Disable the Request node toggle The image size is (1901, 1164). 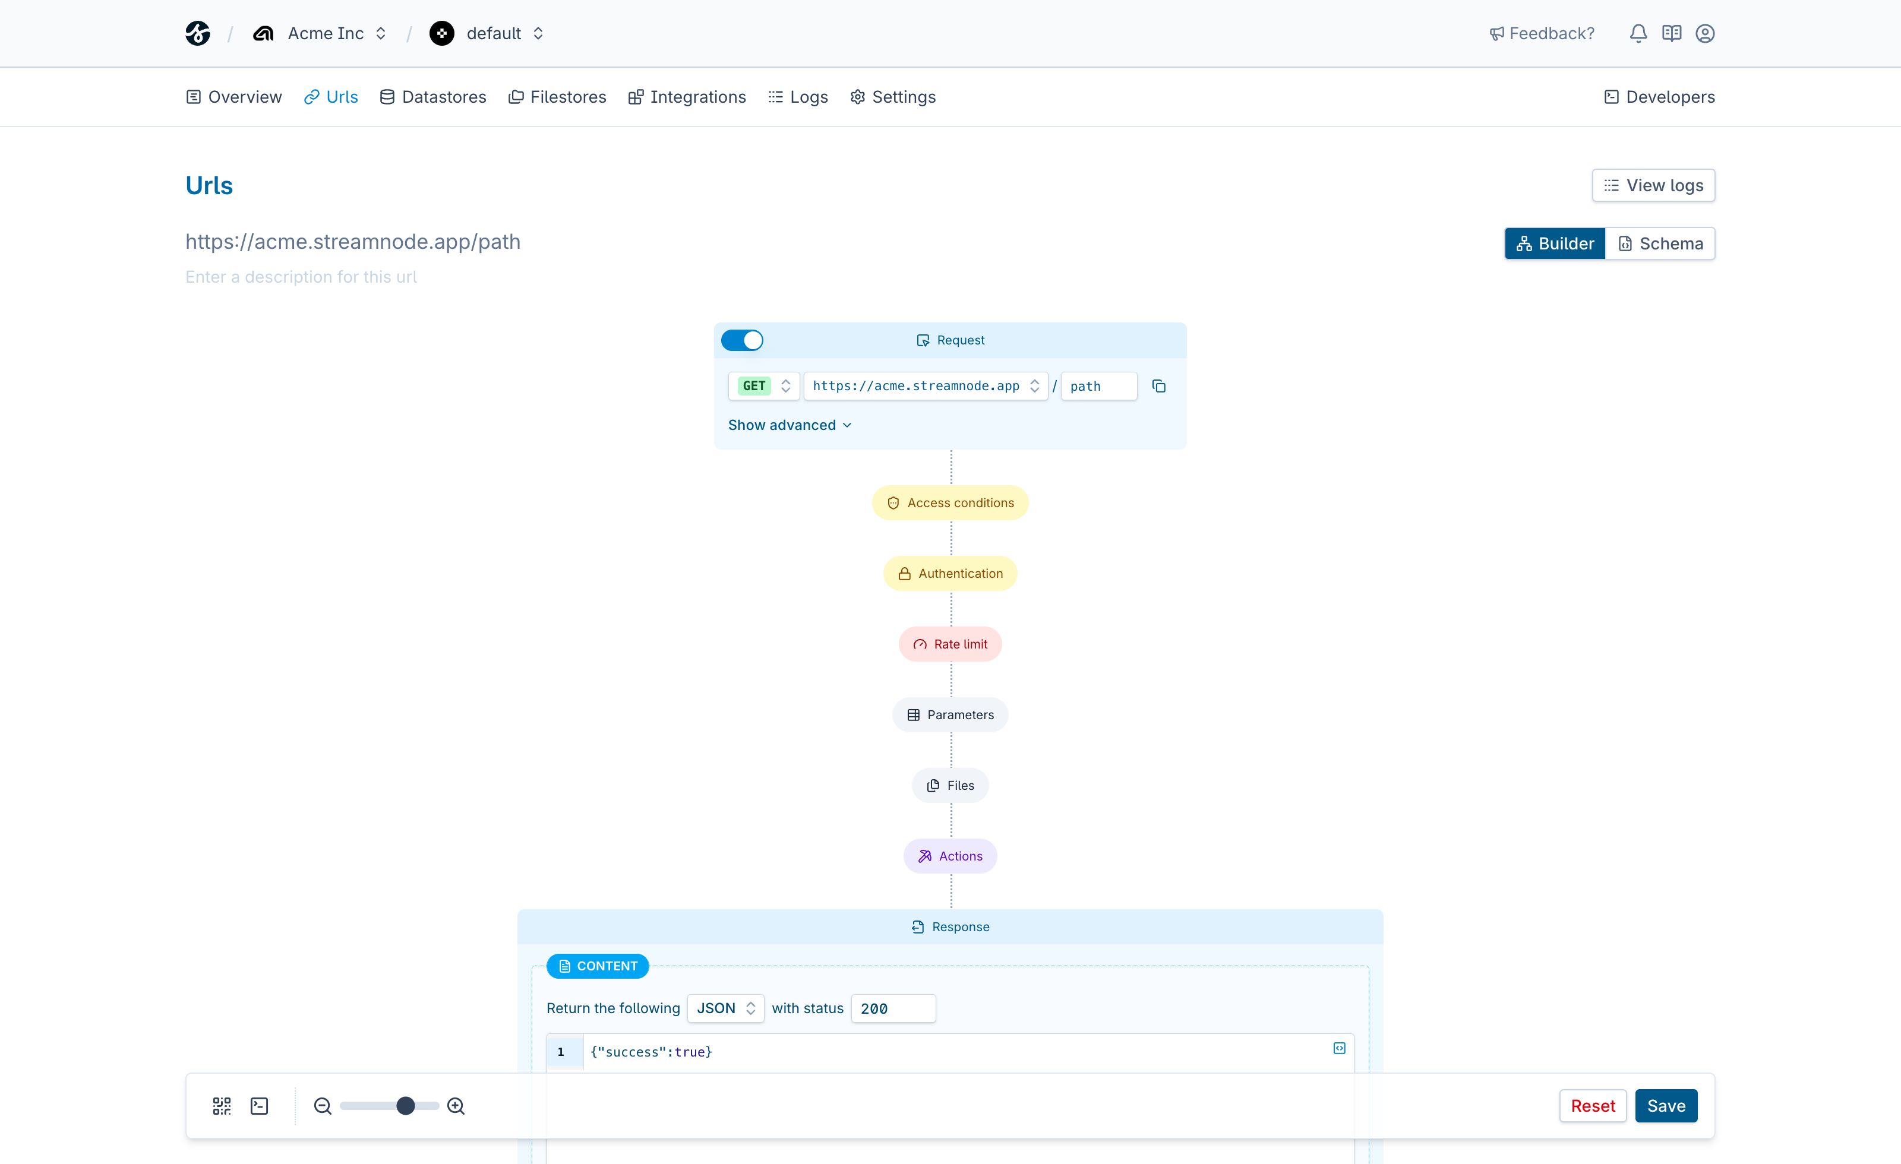pos(742,340)
